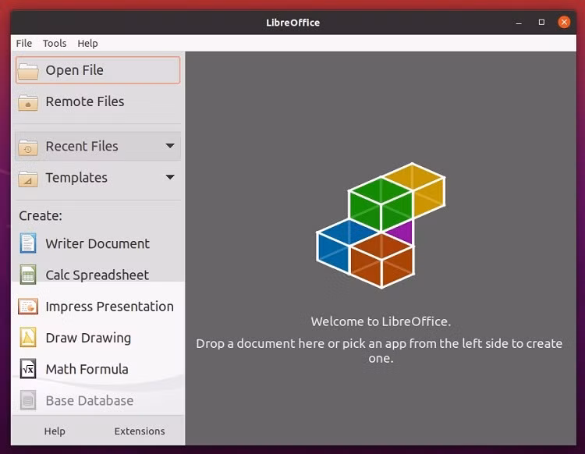This screenshot has width=585, height=454.
Task: Click the Recent Files clock folder icon
Action: [28, 147]
